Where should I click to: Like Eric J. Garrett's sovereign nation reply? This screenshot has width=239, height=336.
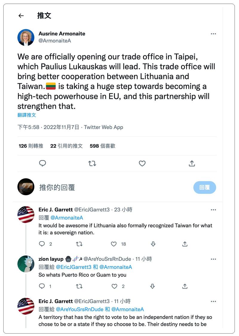[x=114, y=244]
